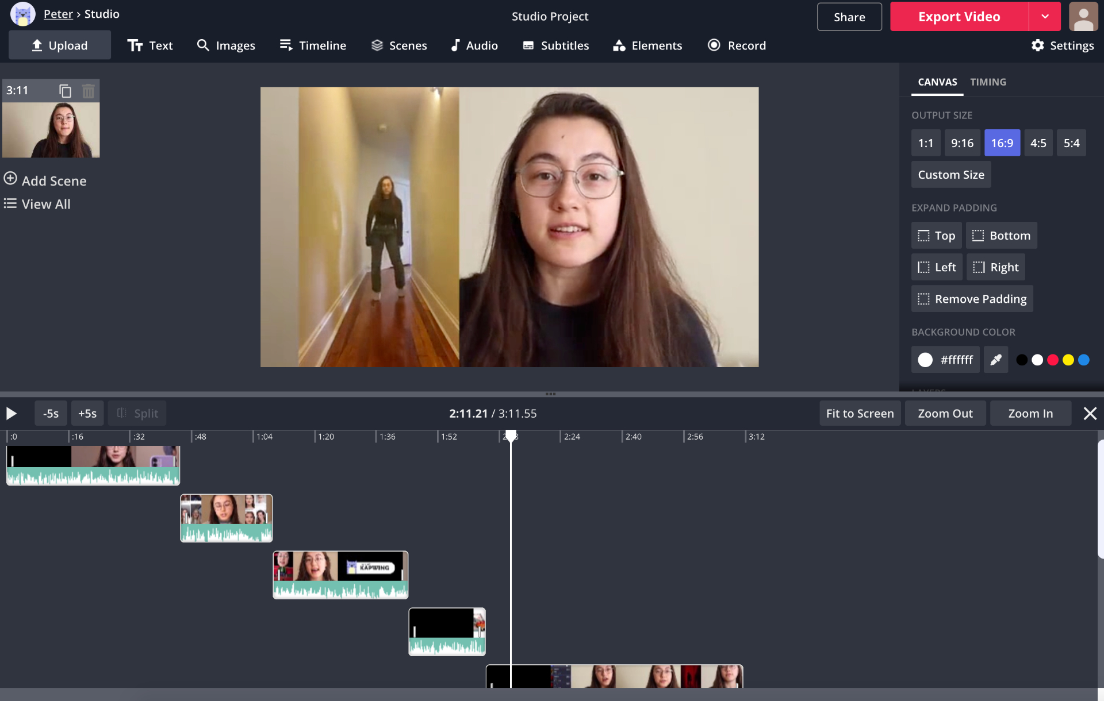Click the 1:04 ruler mark
The image size is (1104, 701).
pyautogui.click(x=264, y=437)
